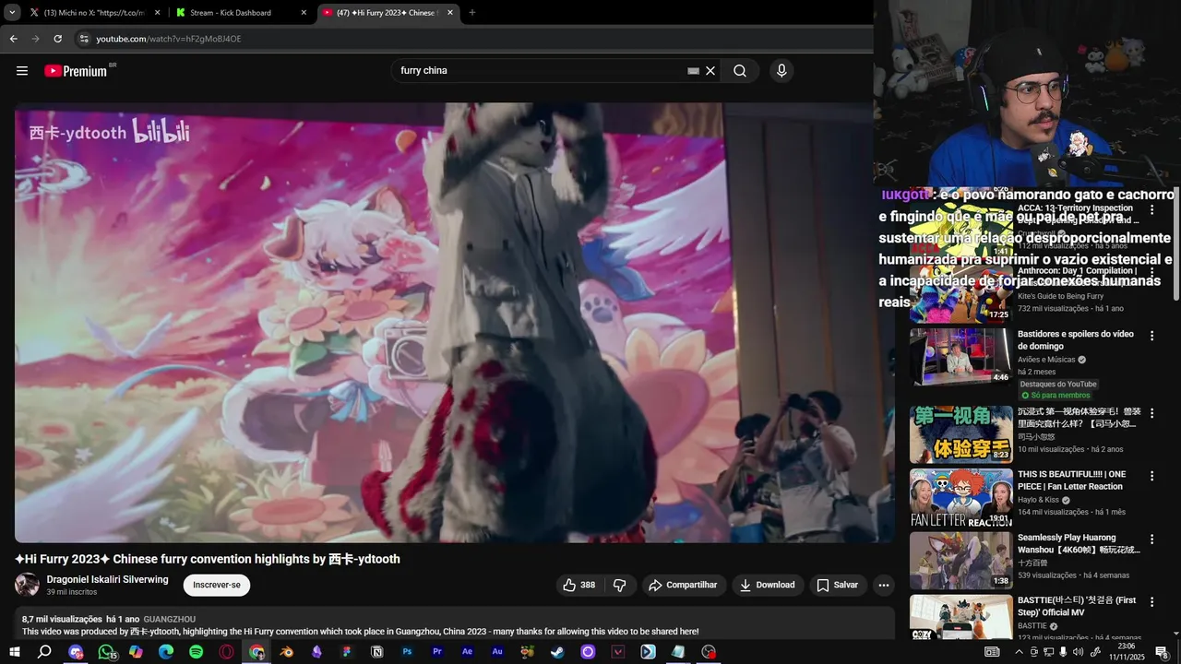Image resolution: width=1181 pixels, height=664 pixels.
Task: Open Steam from the taskbar
Action: coord(557,652)
